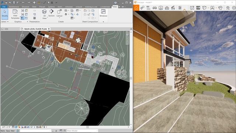Open the 3D View tool
This screenshot has height=133, width=236.
tap(44, 14)
